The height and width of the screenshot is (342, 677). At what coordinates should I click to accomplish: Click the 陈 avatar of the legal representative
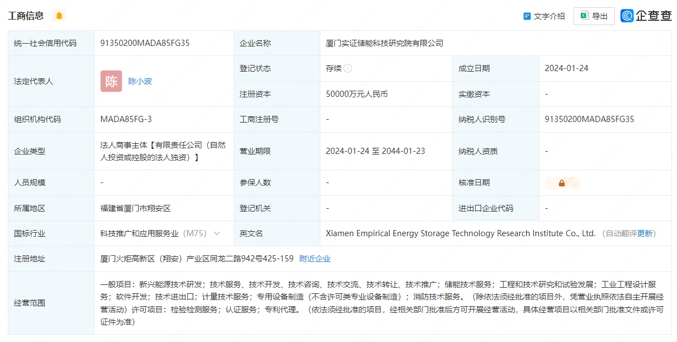click(x=111, y=81)
